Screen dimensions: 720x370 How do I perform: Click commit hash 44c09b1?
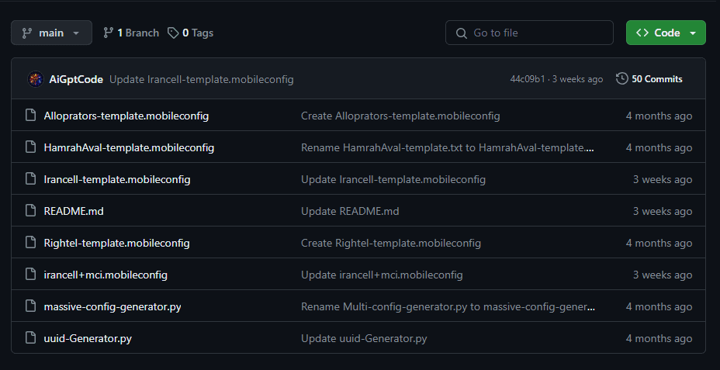pos(528,79)
